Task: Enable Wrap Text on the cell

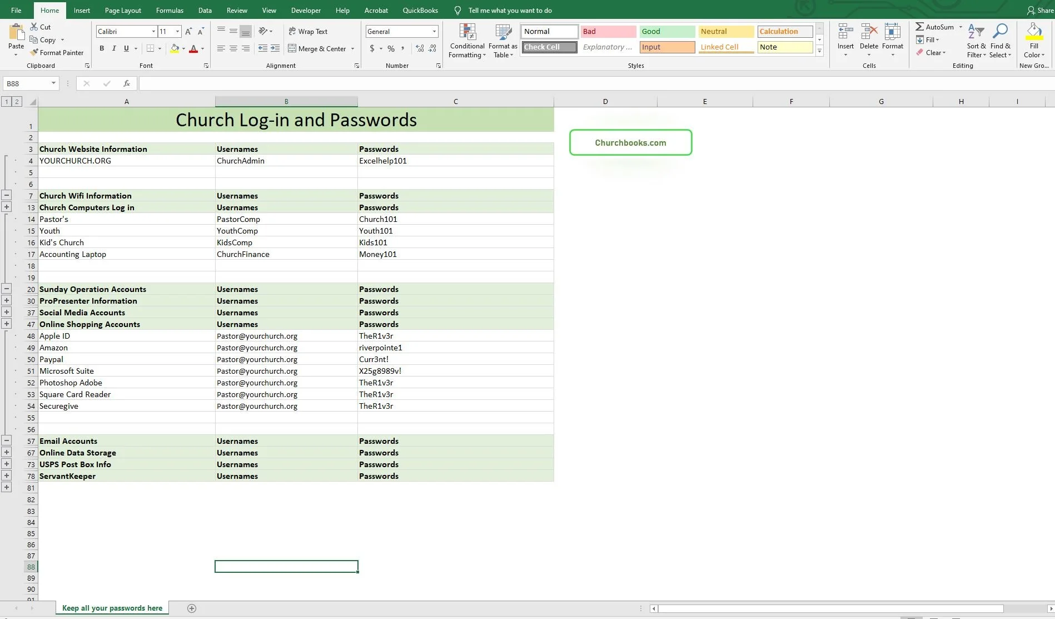Action: 308,31
